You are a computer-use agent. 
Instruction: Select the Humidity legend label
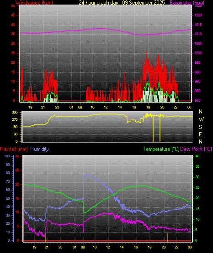39,149
